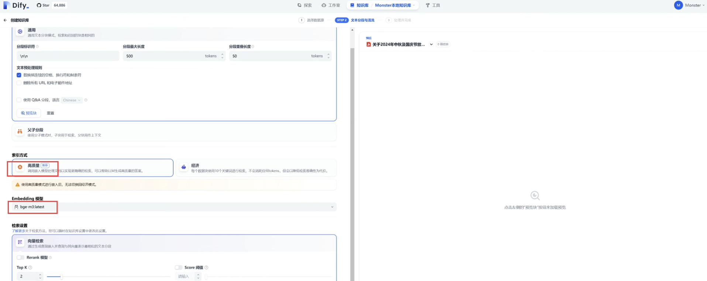Open the Monster account menu
Viewport: 707px width, 281px height.
point(689,5)
